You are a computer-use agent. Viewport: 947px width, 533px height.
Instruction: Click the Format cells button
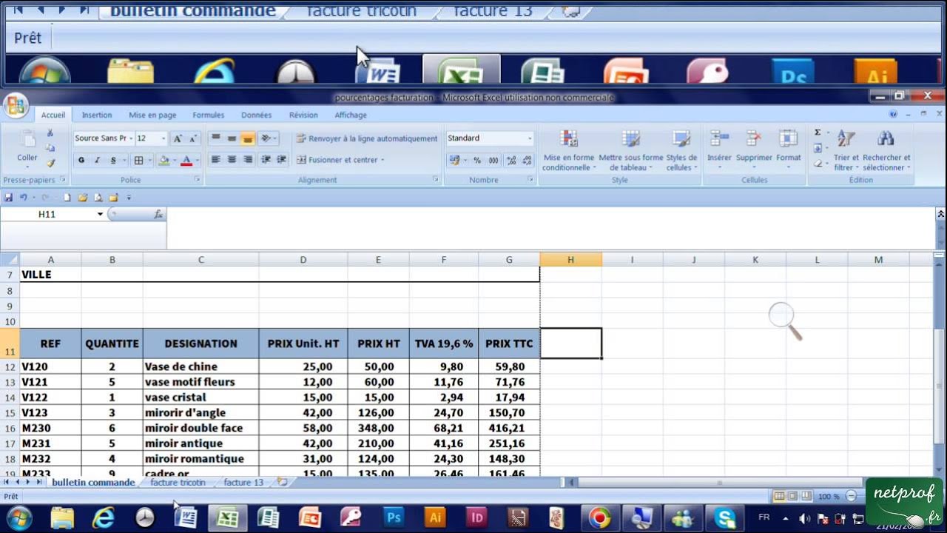click(x=789, y=151)
